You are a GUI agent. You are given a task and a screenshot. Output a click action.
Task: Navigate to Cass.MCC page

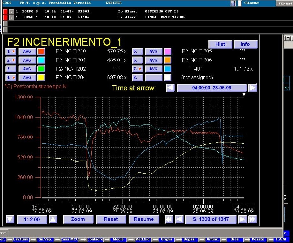[x=70, y=239]
